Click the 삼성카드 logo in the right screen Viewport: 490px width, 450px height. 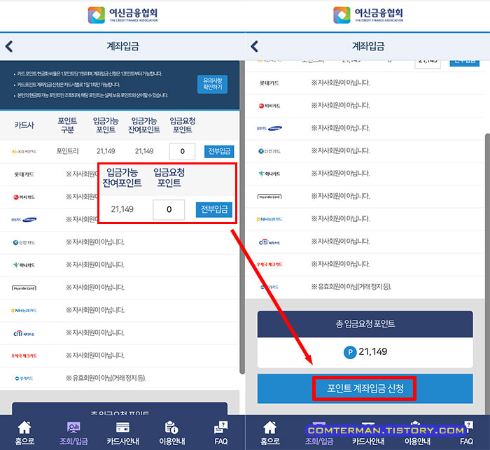point(269,128)
